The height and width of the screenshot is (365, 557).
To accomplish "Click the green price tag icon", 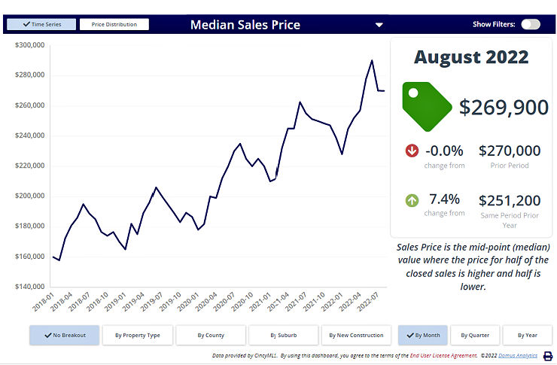I will (427, 106).
